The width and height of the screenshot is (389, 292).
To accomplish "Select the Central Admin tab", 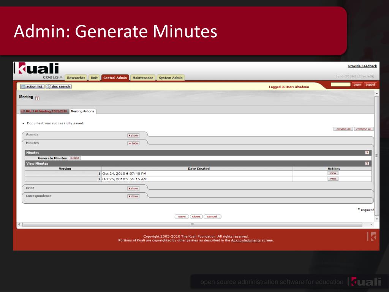I will click(x=115, y=78).
